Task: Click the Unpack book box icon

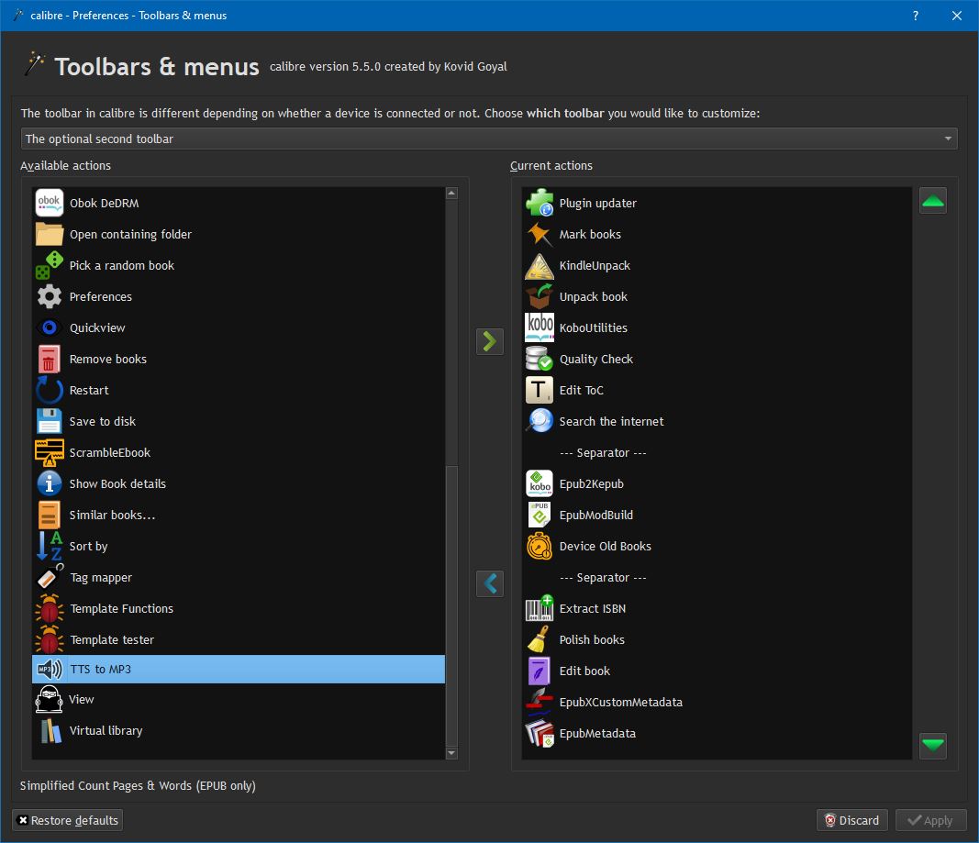Action: 540,296
